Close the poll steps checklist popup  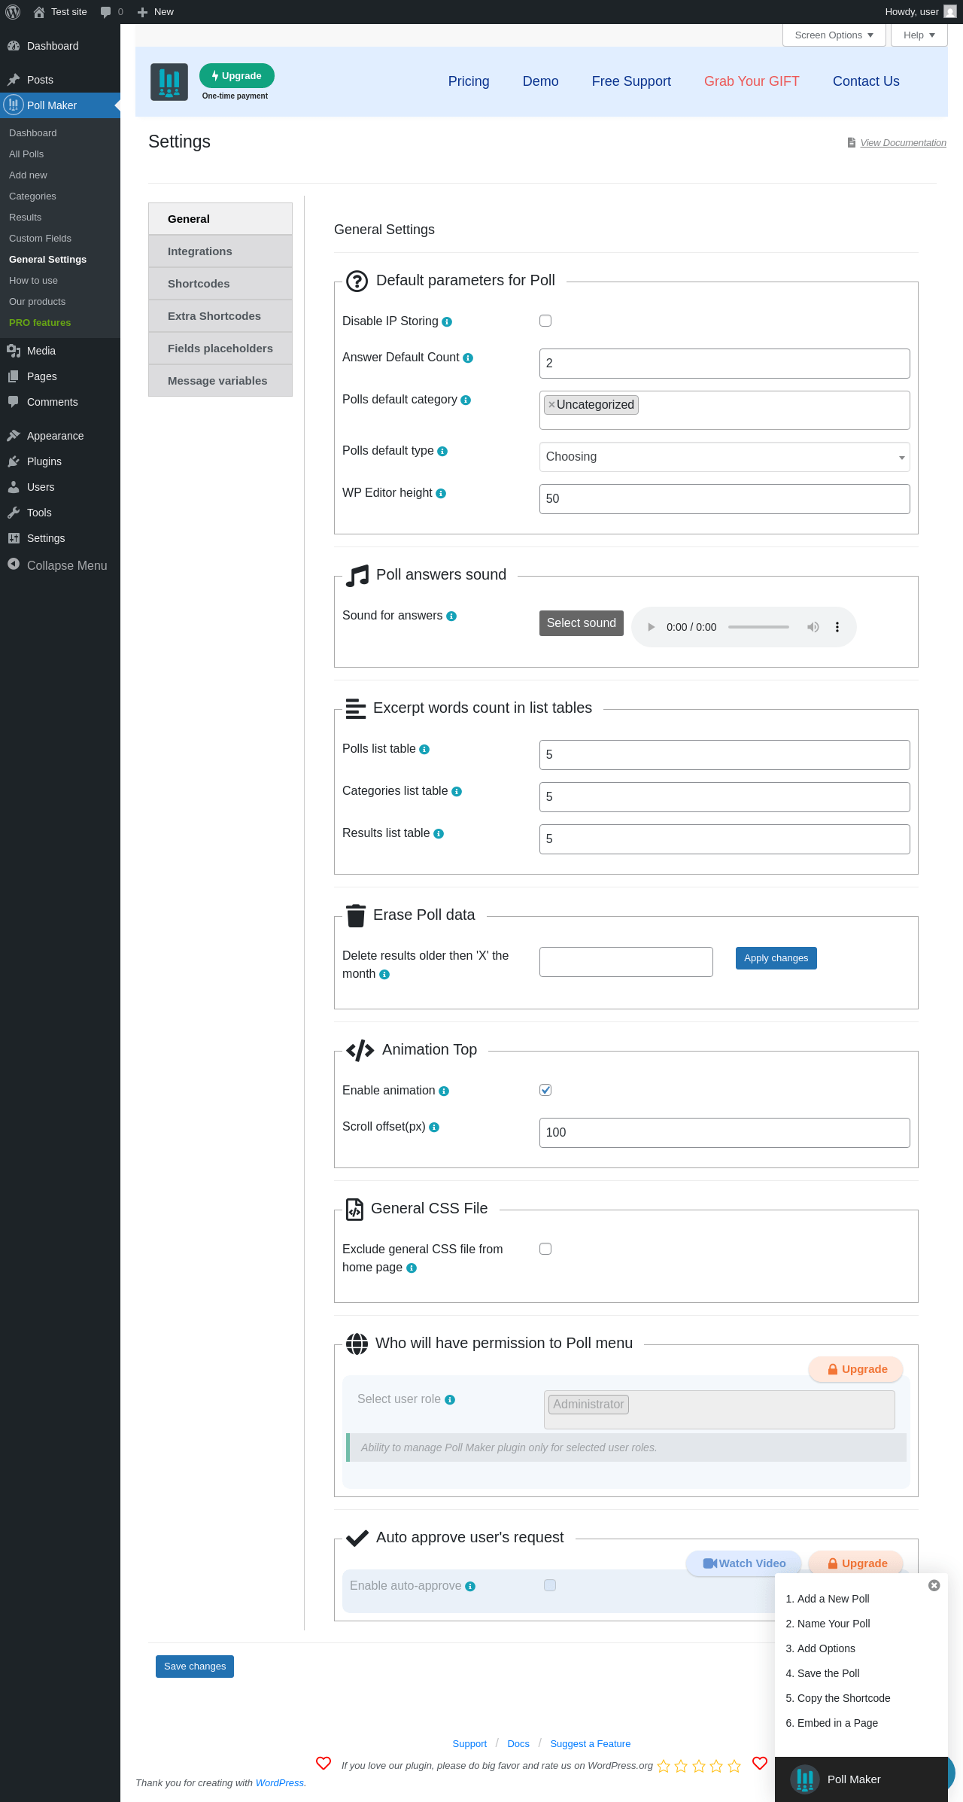coord(934,1585)
